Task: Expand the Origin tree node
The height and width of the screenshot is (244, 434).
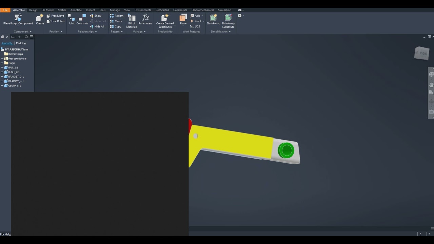Action: [2, 63]
